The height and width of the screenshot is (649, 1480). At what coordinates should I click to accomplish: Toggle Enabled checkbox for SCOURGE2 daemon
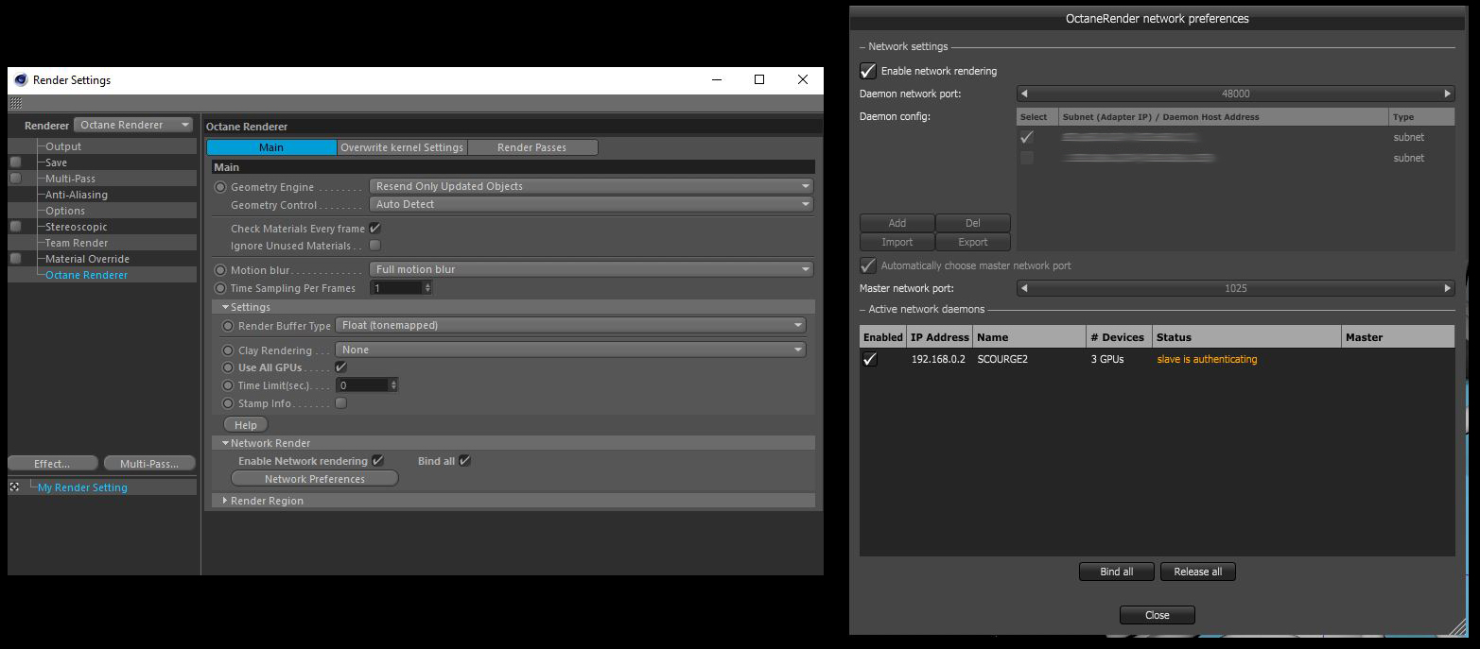point(870,359)
